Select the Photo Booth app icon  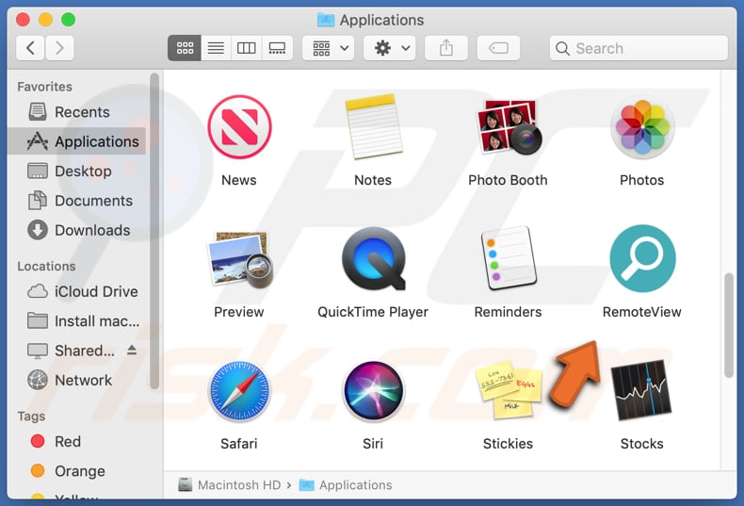coord(508,127)
